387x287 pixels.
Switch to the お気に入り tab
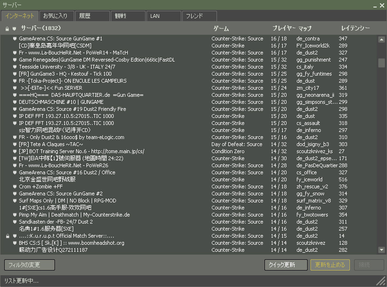(55, 16)
